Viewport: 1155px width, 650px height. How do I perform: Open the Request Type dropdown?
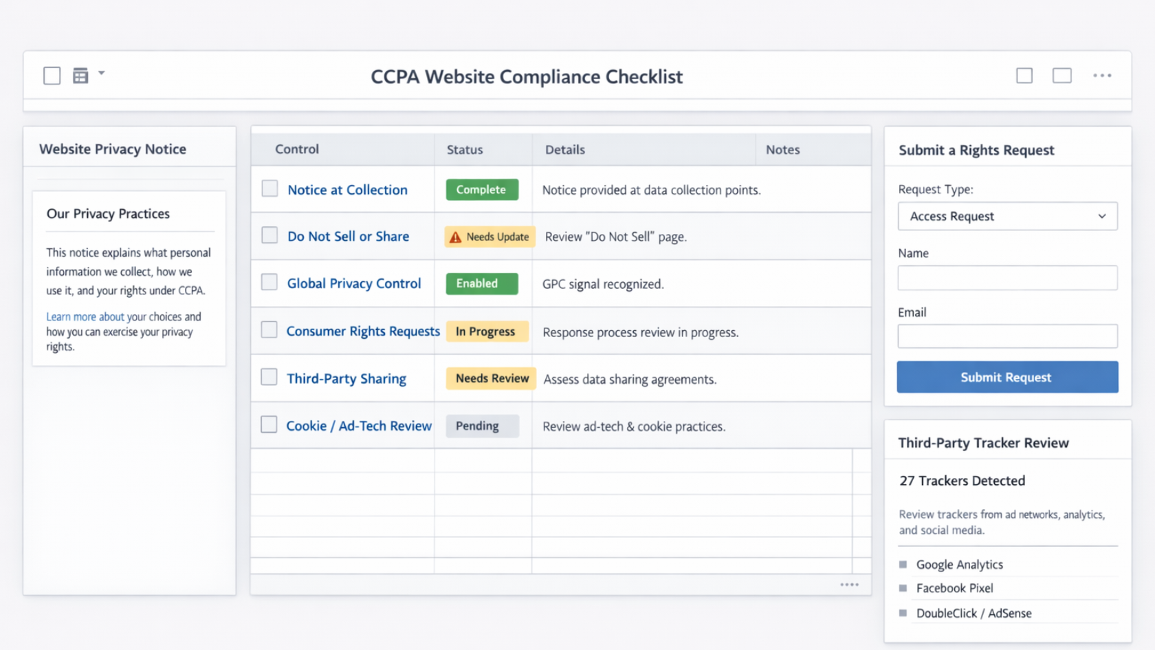click(x=1007, y=216)
